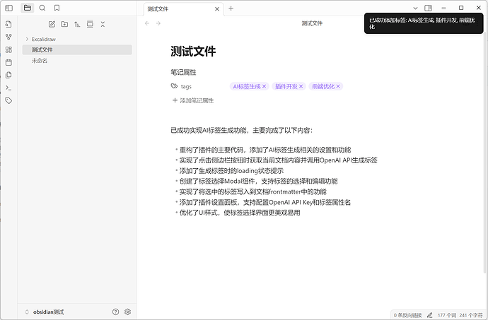The image size is (488, 320).
Task: Open the obsidian测试 vault switcher
Action: (44, 312)
